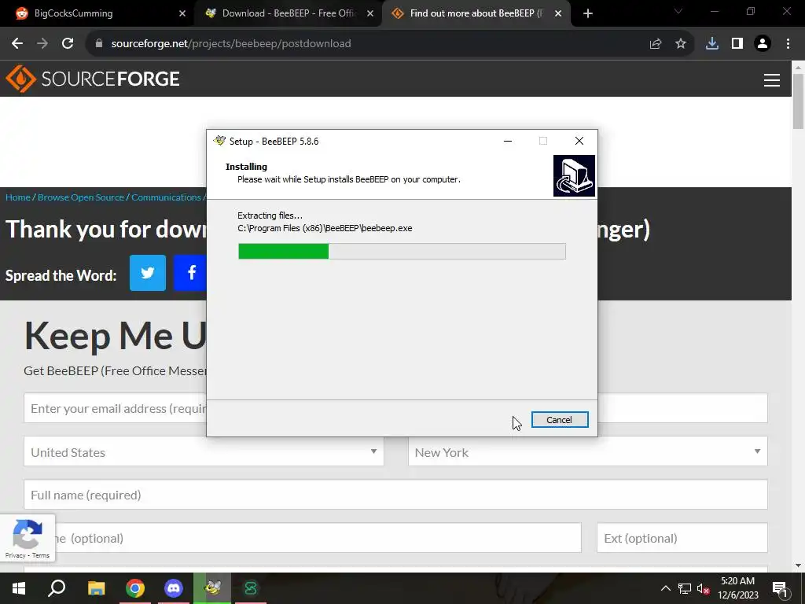
Task: Select BeeBEEP setup taskbar icon
Action: point(212,588)
